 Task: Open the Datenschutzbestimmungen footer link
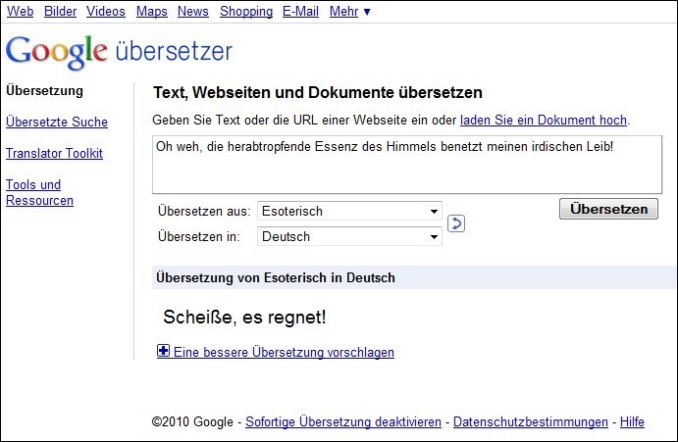click(x=530, y=422)
